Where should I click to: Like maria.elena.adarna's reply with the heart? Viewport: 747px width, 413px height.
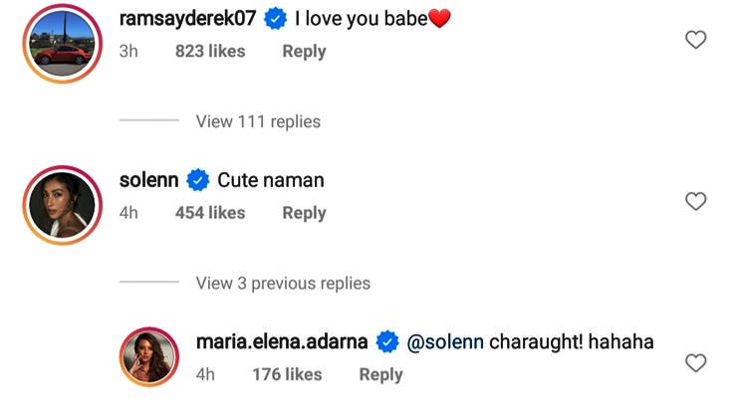(696, 363)
